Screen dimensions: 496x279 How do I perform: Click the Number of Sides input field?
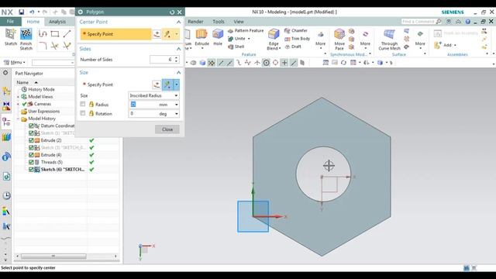(164, 59)
